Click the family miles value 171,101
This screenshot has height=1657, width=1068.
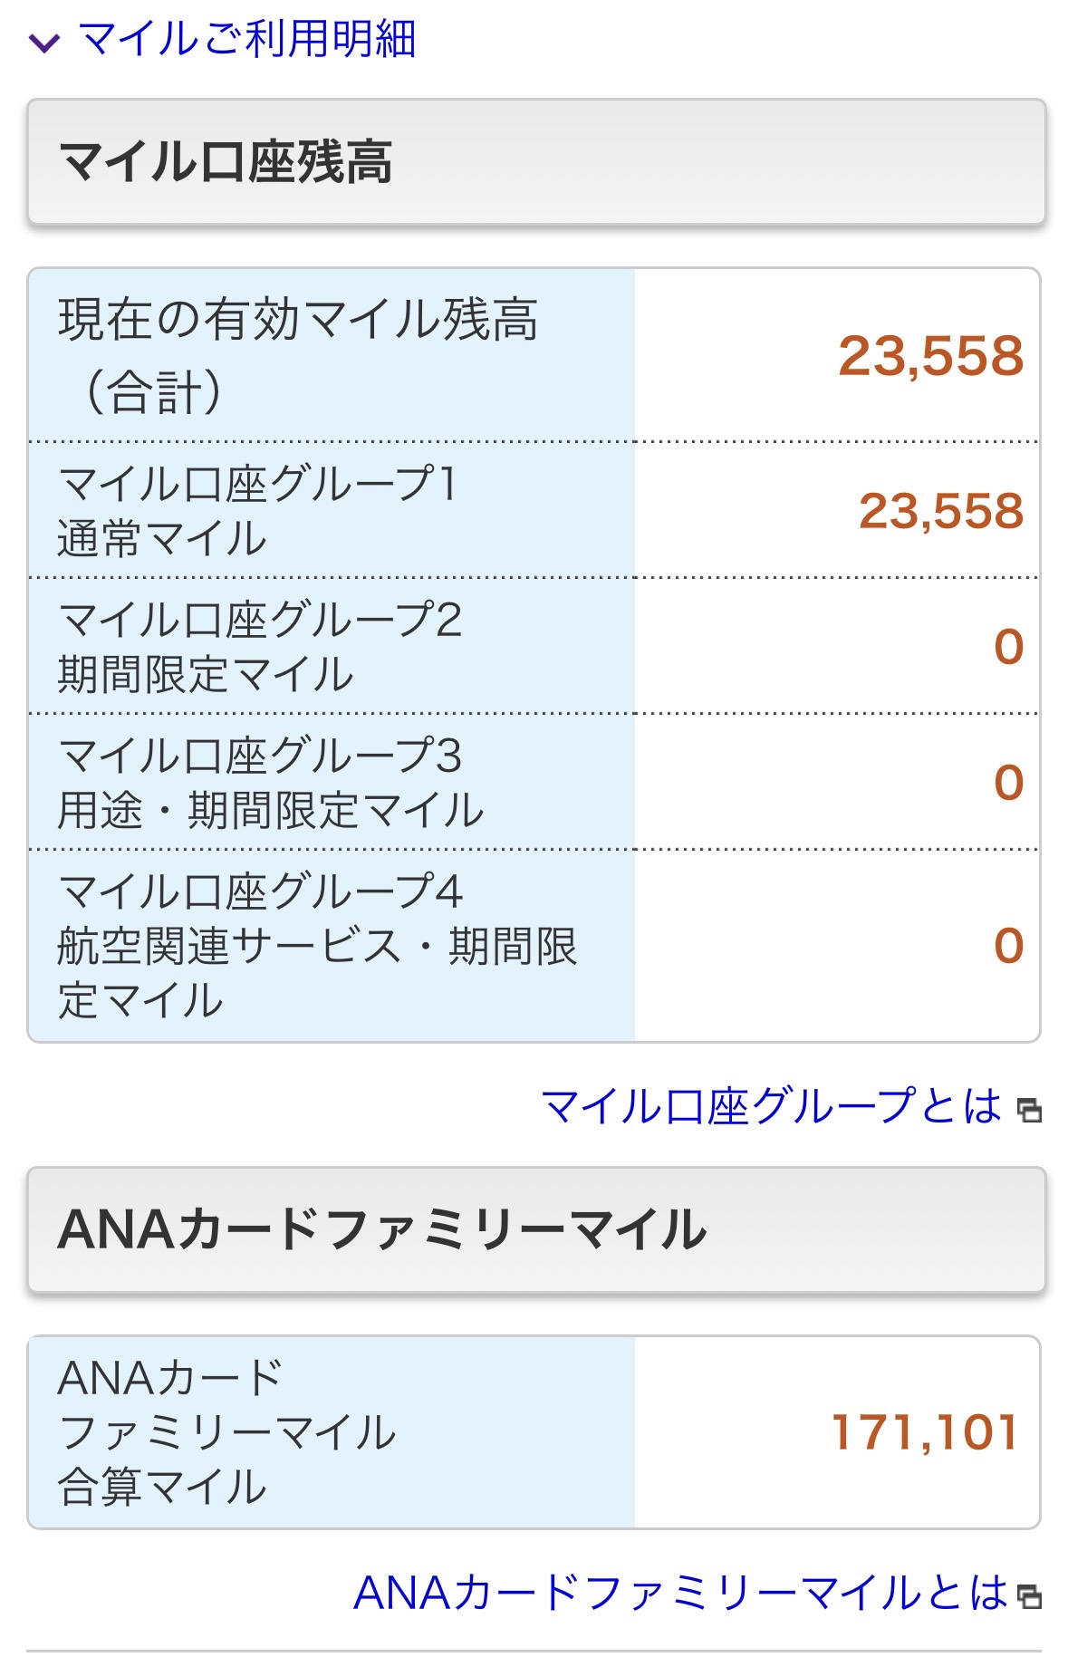coord(925,1432)
